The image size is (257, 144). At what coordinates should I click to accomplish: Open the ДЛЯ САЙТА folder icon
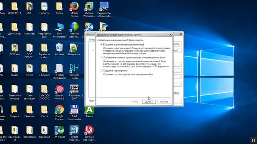click(14, 6)
